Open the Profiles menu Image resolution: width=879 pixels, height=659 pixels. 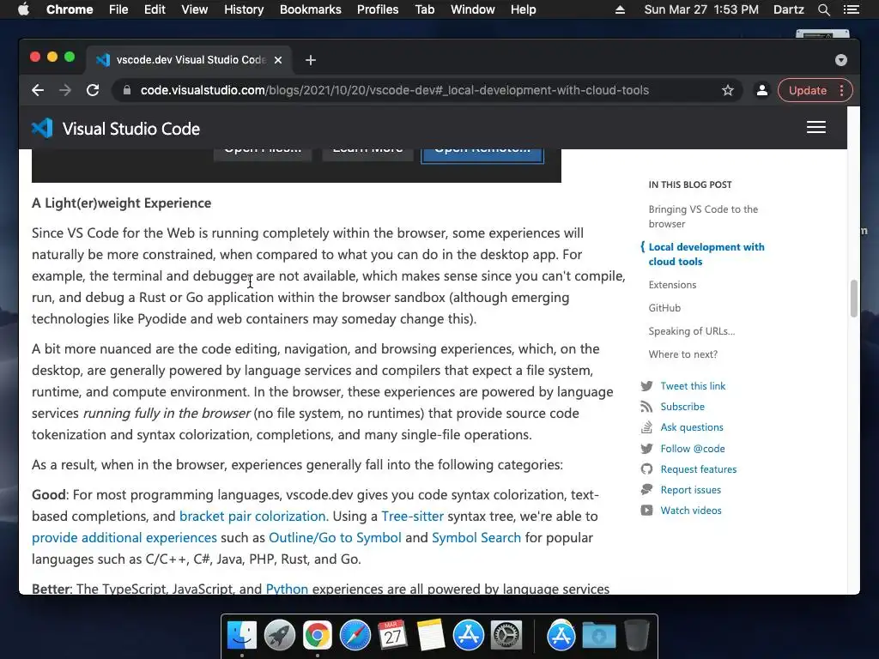[378, 9]
